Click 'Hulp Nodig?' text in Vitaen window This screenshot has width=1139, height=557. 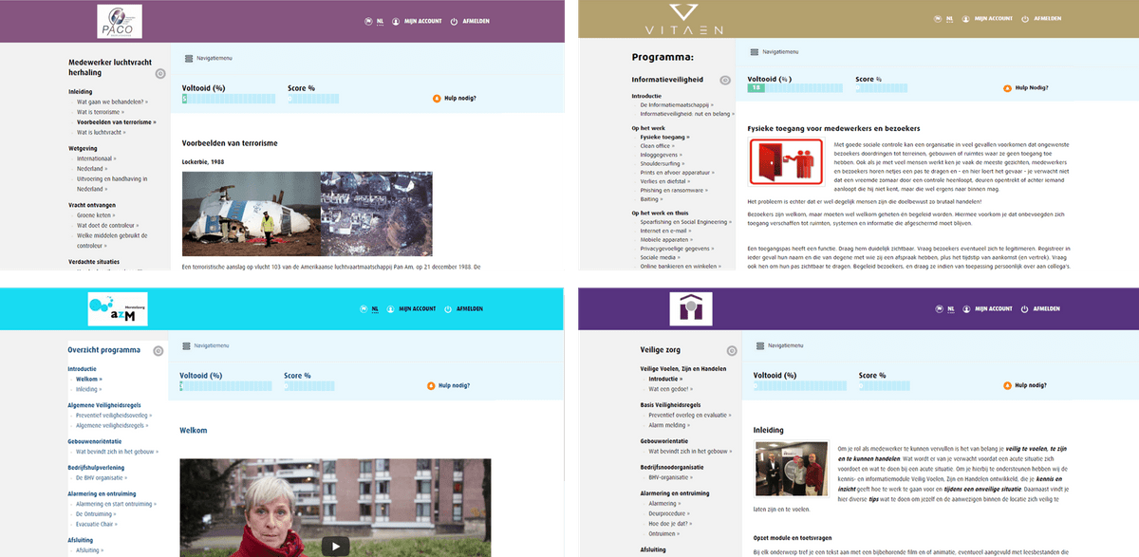1031,88
